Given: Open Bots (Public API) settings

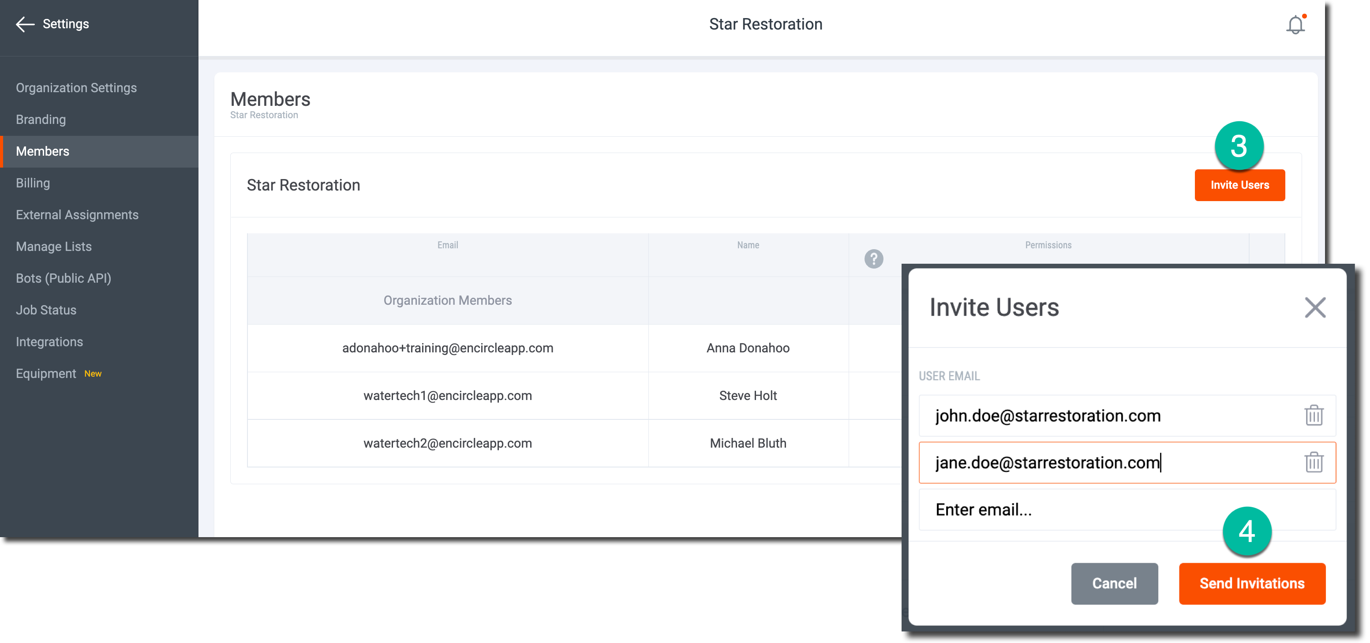Looking at the screenshot, I should pos(63,278).
